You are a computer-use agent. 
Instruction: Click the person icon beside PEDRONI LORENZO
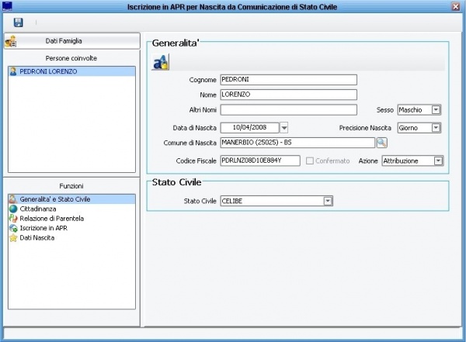coord(13,71)
